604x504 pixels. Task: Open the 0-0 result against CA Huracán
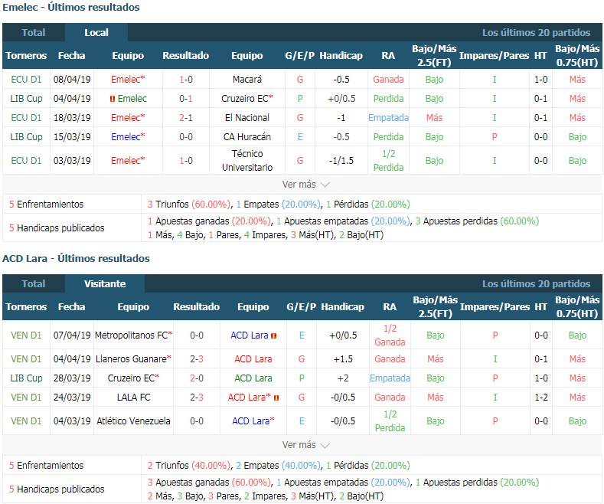click(186, 137)
